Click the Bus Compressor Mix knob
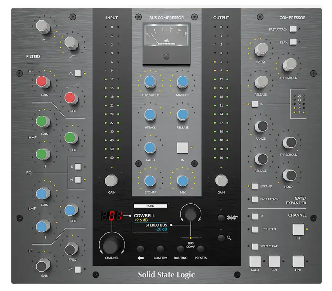The width and height of the screenshot is (332, 291). 183,181
